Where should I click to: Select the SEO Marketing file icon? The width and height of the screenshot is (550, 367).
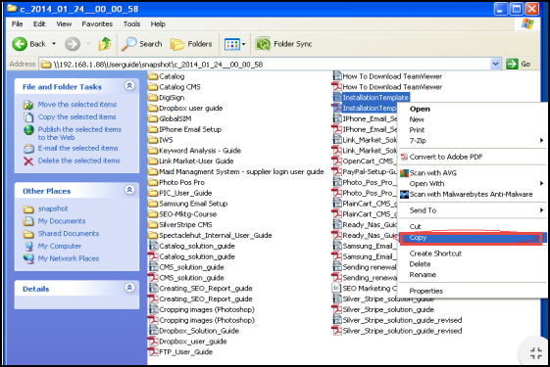336,288
